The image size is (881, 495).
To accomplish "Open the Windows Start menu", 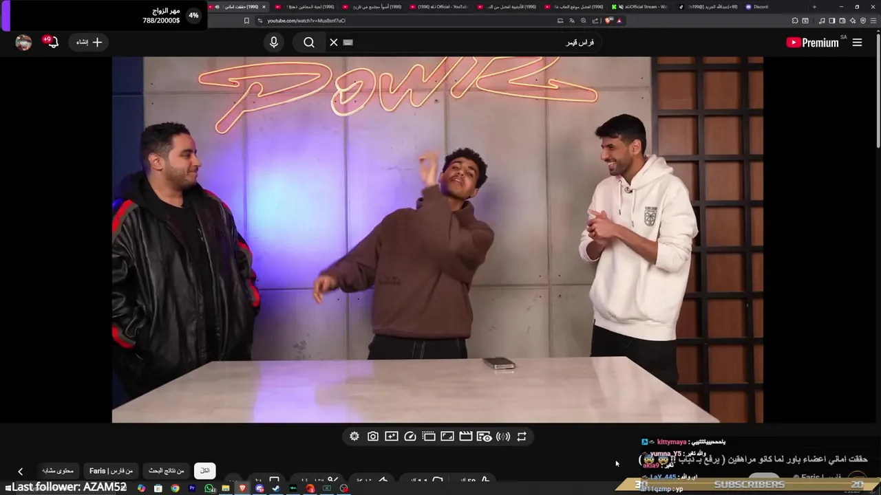I will click(x=8, y=487).
